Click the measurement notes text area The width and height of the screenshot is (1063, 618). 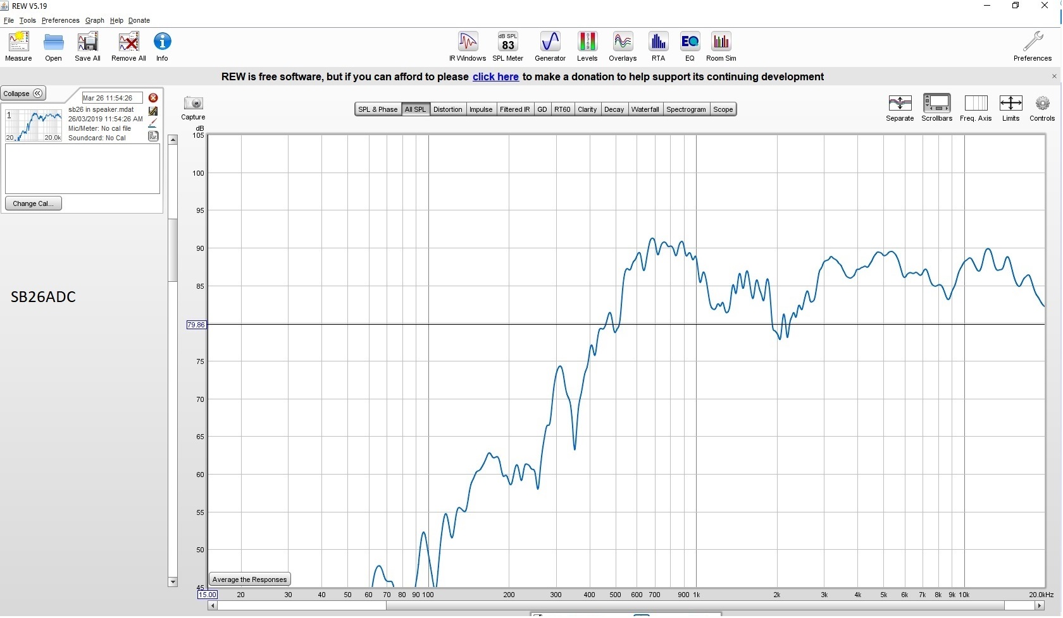[x=82, y=169]
